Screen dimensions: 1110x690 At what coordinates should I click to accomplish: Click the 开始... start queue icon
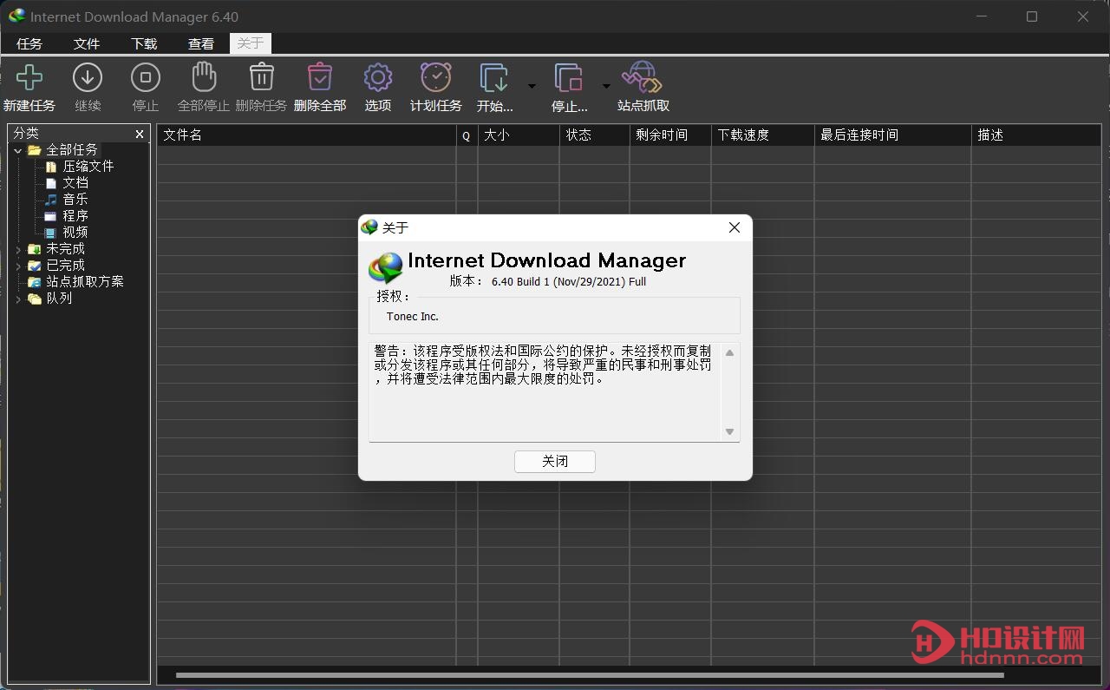click(x=494, y=77)
